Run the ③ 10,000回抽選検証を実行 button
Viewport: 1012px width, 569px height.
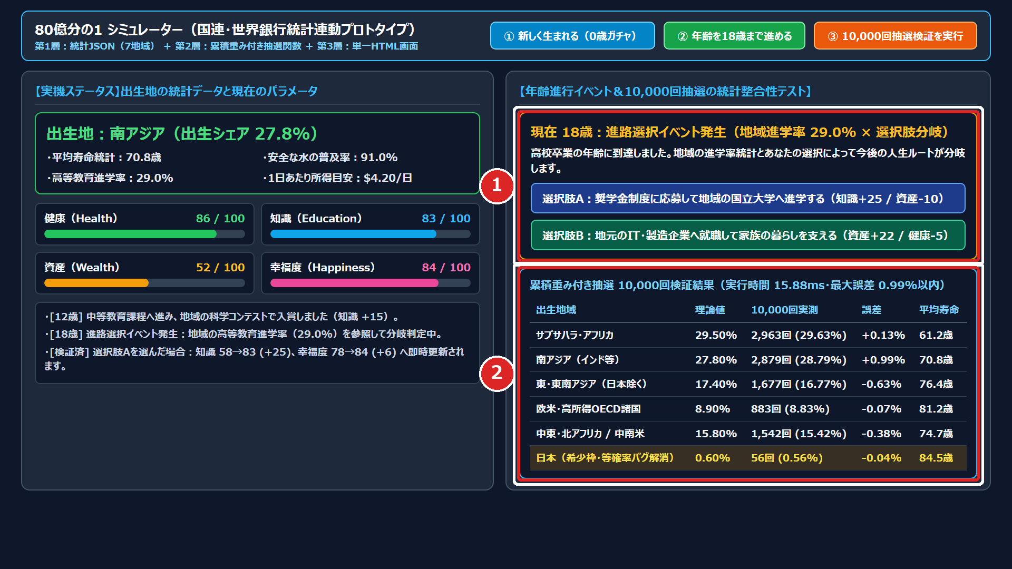(895, 36)
